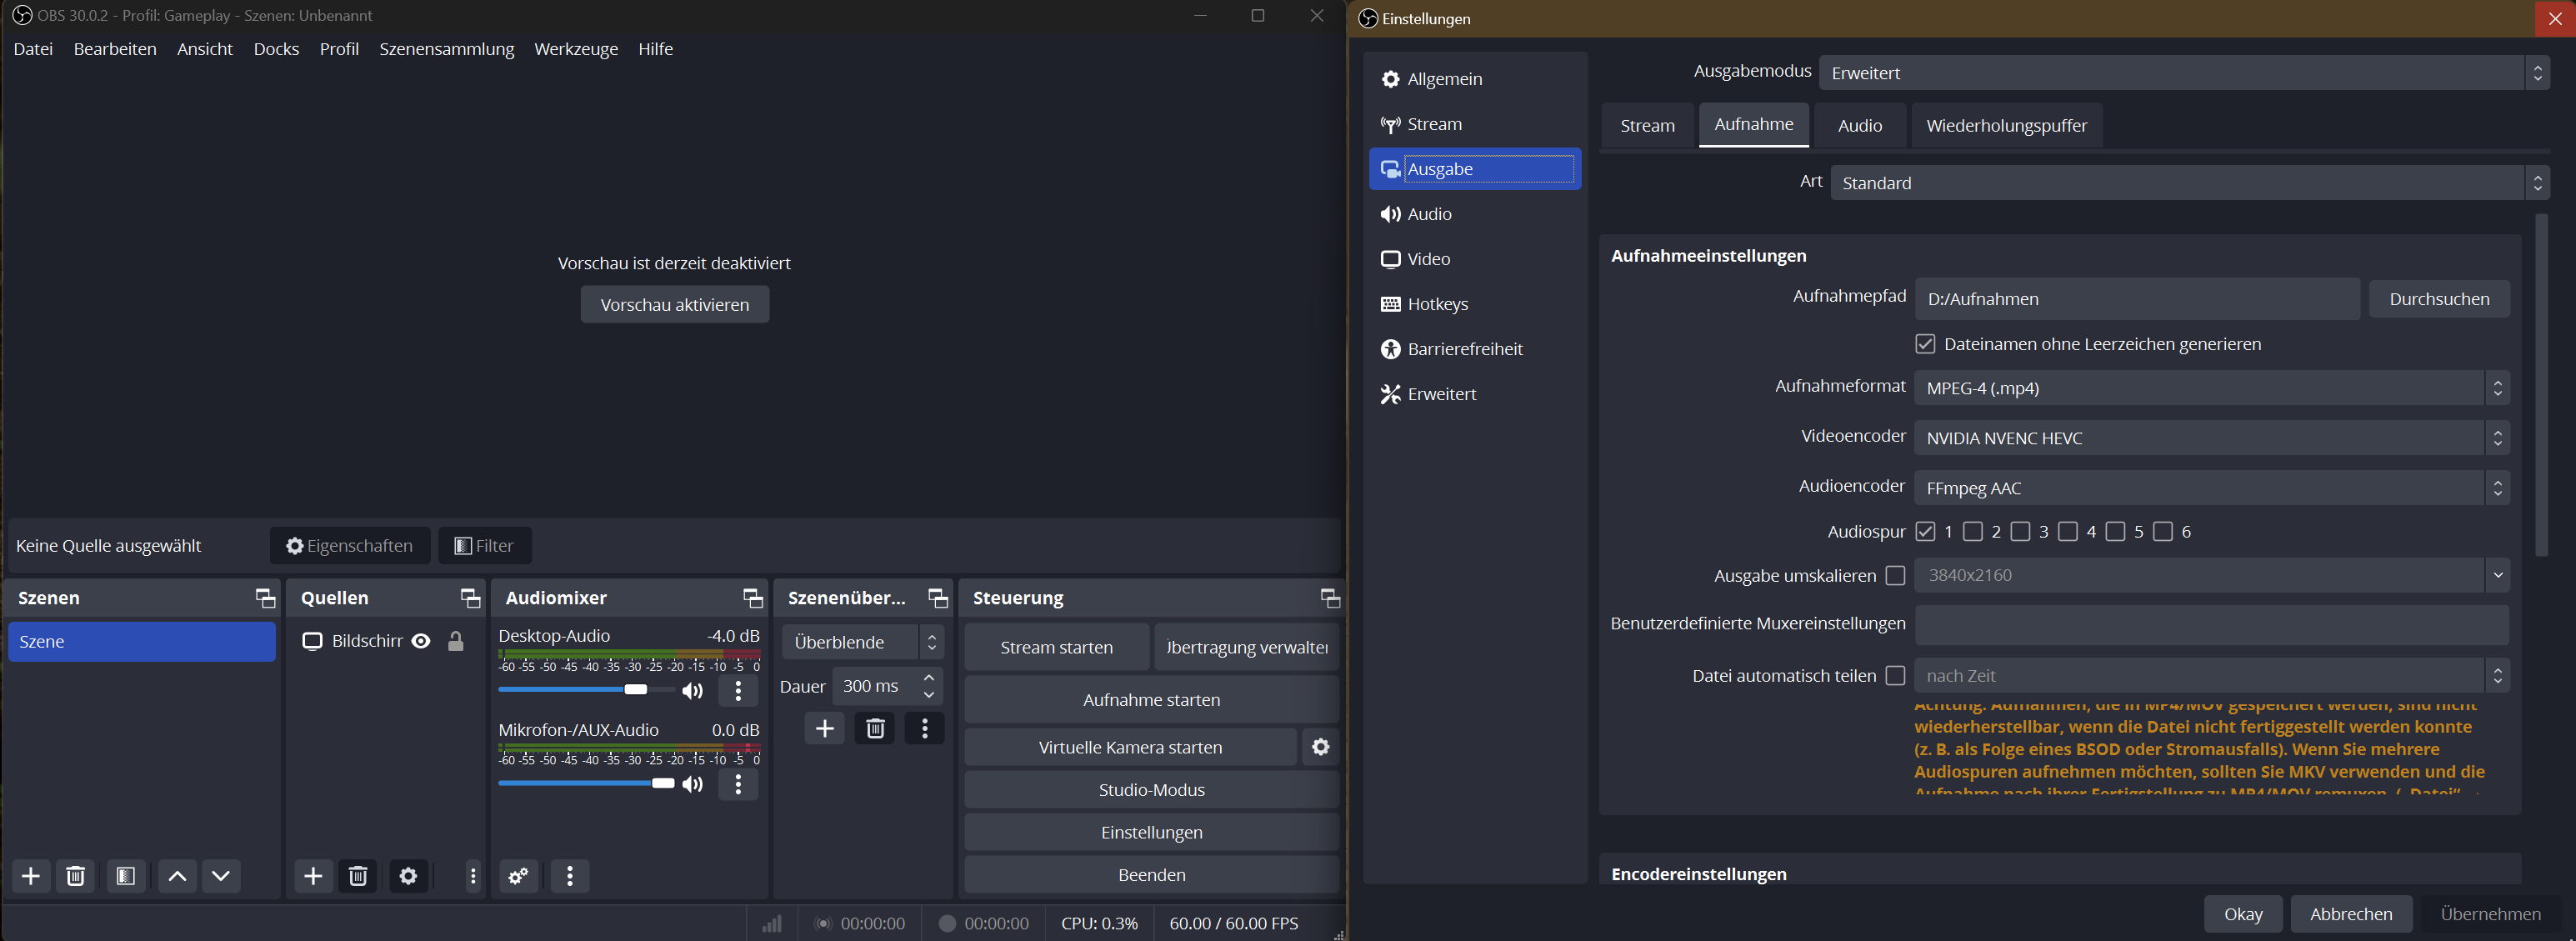Toggle Bildschirm source visibility eye

pyautogui.click(x=421, y=641)
